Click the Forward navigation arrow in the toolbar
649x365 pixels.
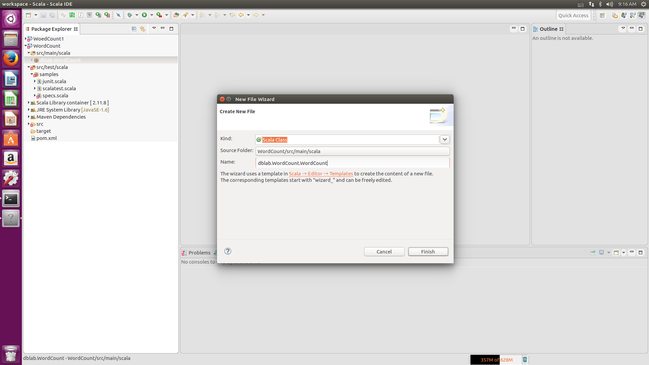coord(256,15)
